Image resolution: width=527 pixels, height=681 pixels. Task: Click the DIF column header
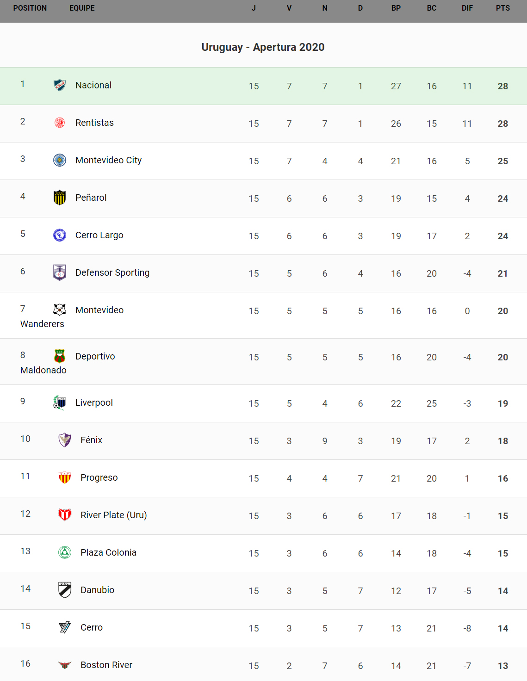[467, 8]
